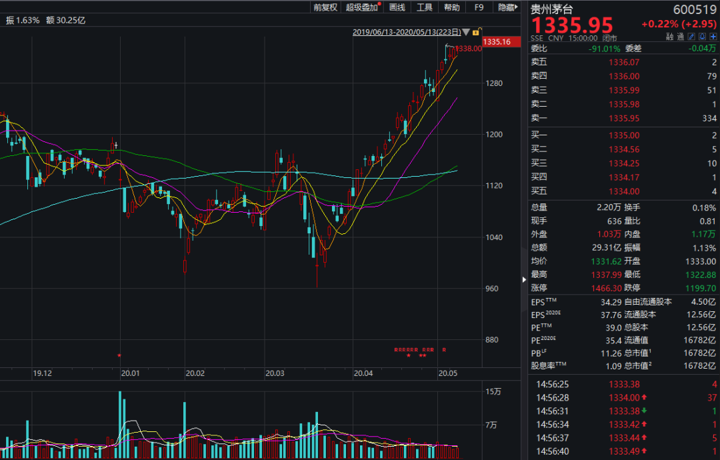Click the 通 Stock Connect badge

tap(681, 37)
